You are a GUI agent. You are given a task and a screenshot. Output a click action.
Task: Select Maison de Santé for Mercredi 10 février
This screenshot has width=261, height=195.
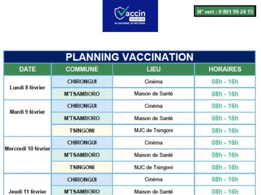[x=154, y=155]
